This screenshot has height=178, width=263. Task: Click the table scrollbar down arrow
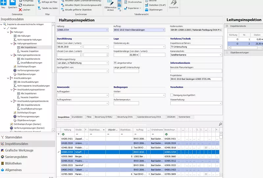pyautogui.click(x=221, y=175)
